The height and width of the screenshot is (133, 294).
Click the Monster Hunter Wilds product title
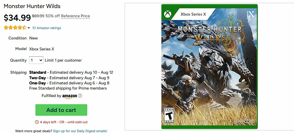point(32,6)
